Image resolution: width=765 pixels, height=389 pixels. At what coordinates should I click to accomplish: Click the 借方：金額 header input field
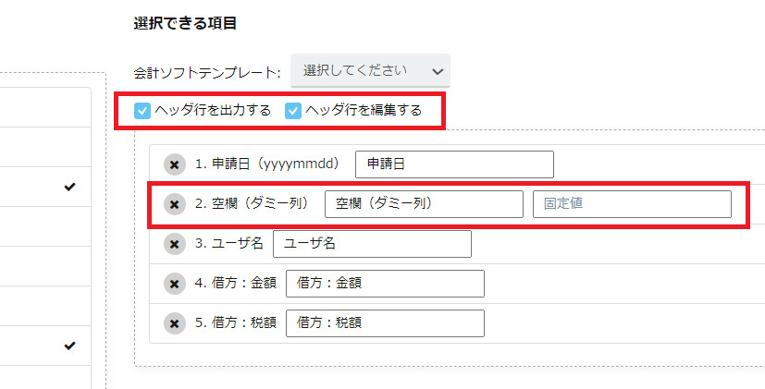click(x=385, y=284)
